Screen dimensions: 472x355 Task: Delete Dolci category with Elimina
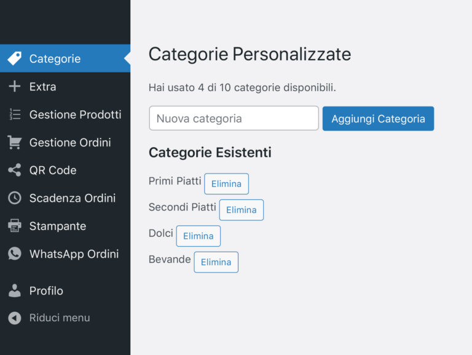click(199, 236)
